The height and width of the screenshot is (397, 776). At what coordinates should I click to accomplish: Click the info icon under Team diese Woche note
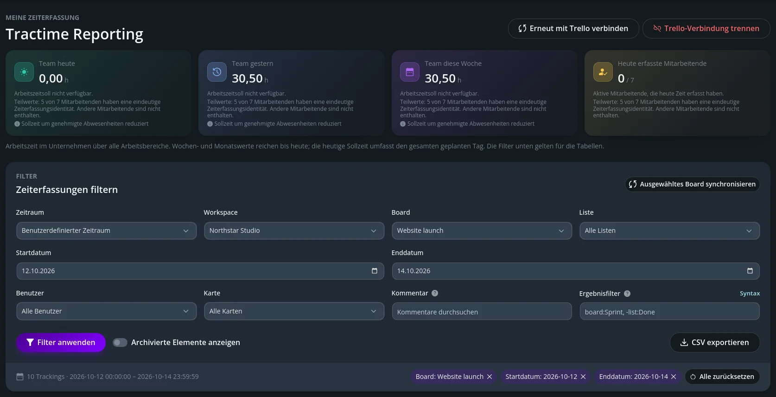[403, 124]
